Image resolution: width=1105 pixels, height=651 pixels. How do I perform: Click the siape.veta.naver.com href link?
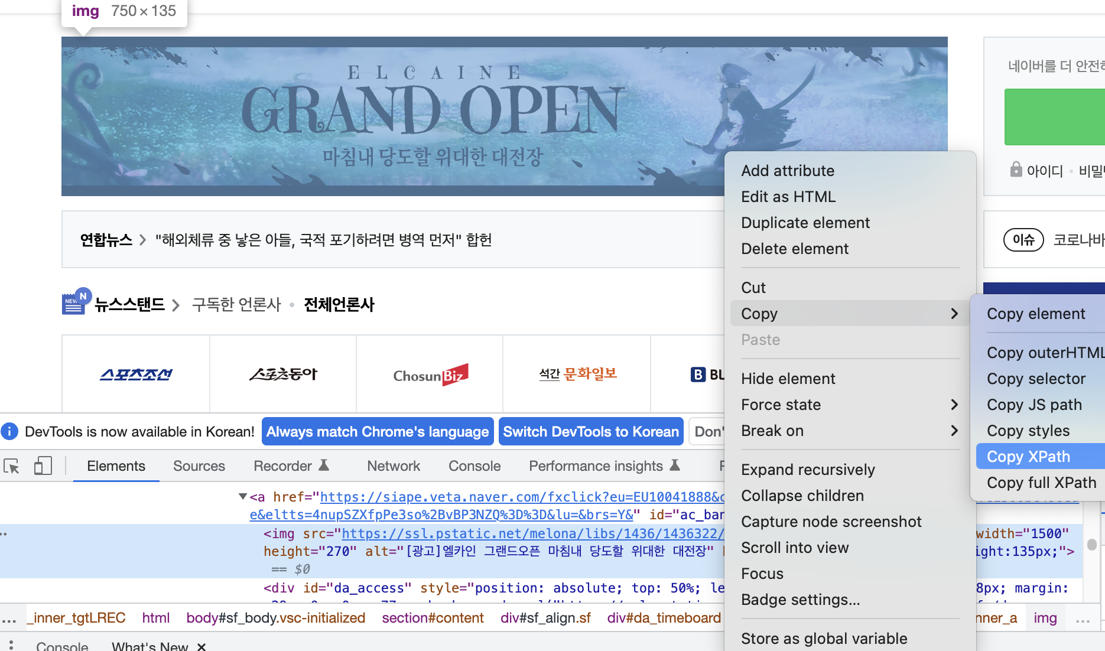pos(522,497)
